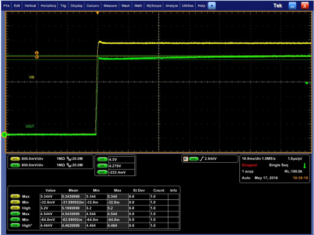Click the channel 4 ground reference marker

(x=5, y=134)
